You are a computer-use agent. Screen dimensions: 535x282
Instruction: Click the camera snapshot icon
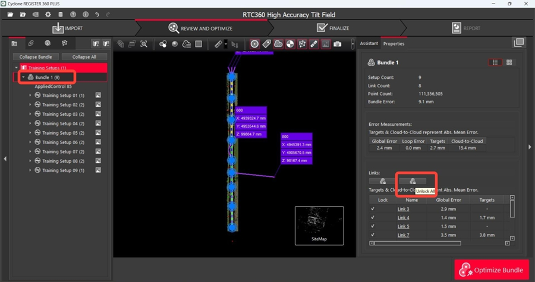[338, 44]
